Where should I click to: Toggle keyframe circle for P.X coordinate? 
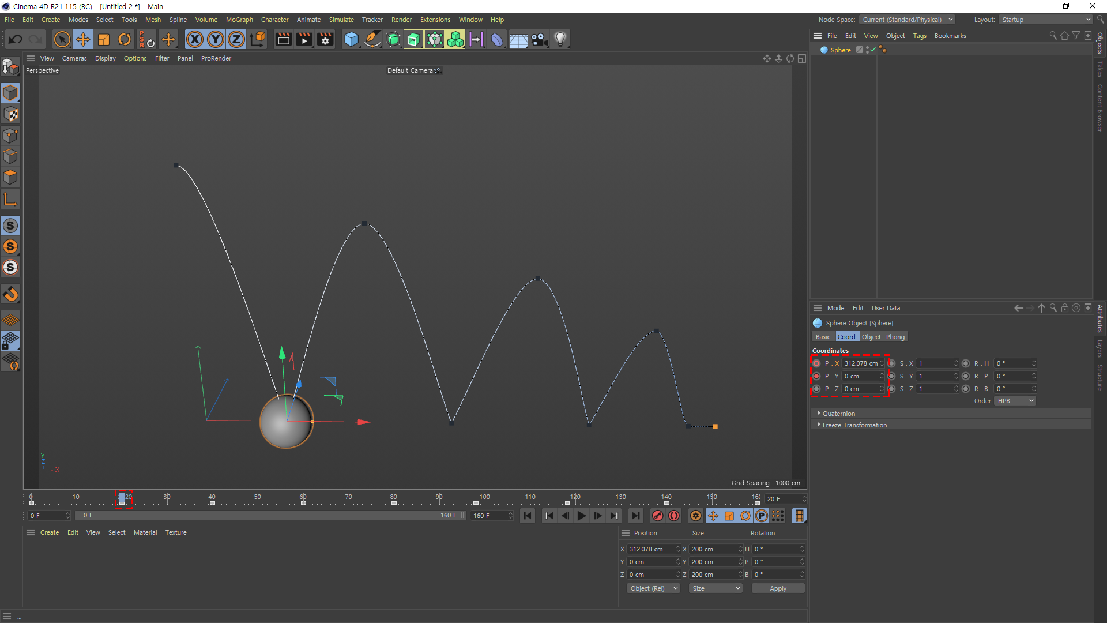[816, 363]
